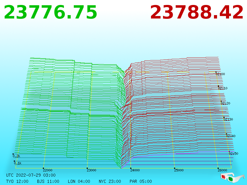
Task: Click the 0.1k depth axis label
Action: point(18,163)
